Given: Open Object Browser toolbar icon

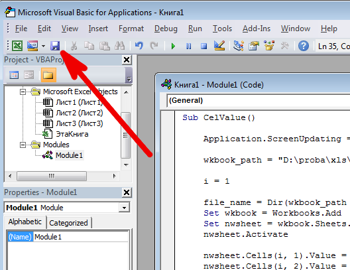Looking at the screenshot, I should pyautogui.click(x=269, y=46).
